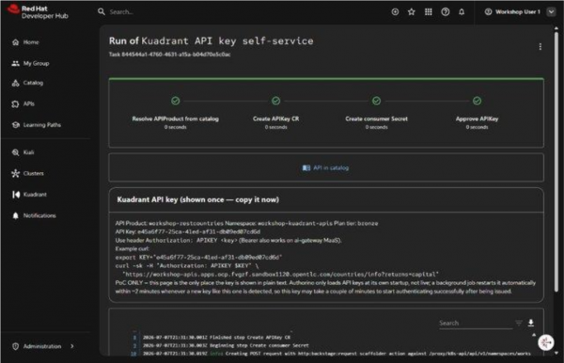This screenshot has height=363, width=564.
Task: Click the Clusters icon in the sidebar
Action: tap(15, 173)
